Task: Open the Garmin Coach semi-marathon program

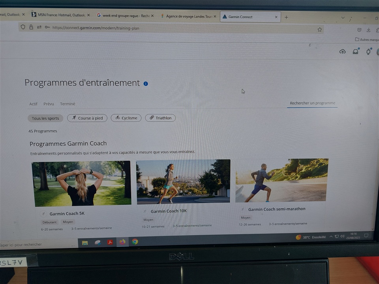Action: pyautogui.click(x=277, y=209)
